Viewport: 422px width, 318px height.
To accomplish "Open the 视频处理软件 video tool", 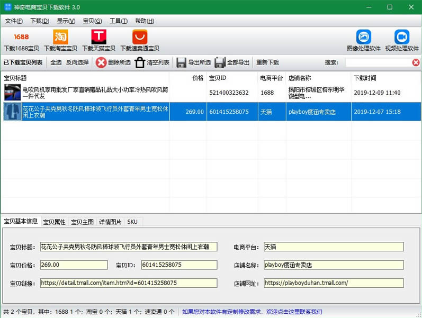I will coord(402,37).
